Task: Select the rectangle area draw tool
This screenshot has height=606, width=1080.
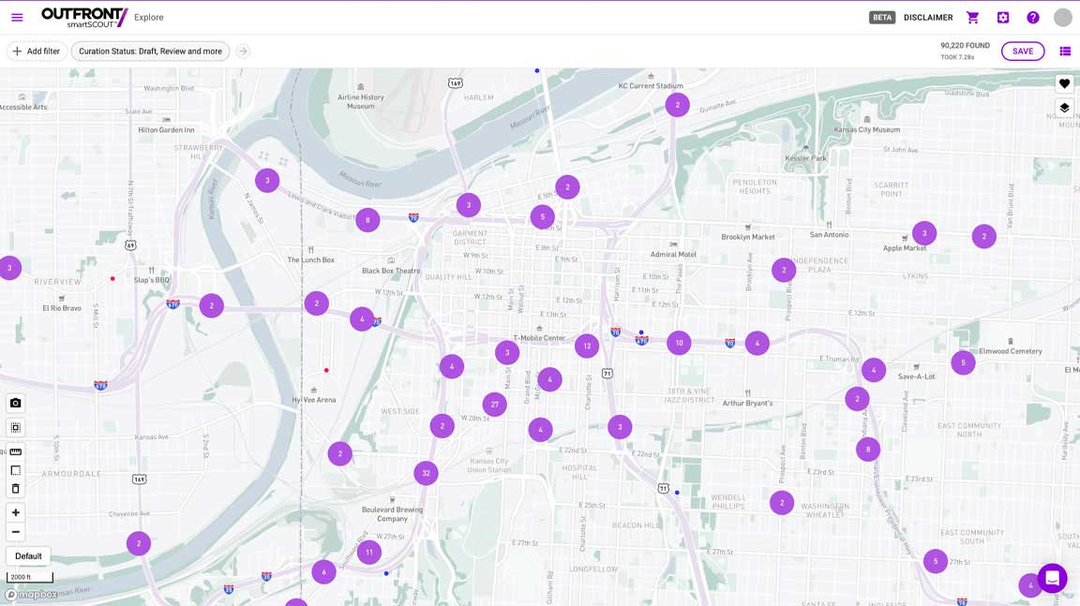Action: click(15, 469)
